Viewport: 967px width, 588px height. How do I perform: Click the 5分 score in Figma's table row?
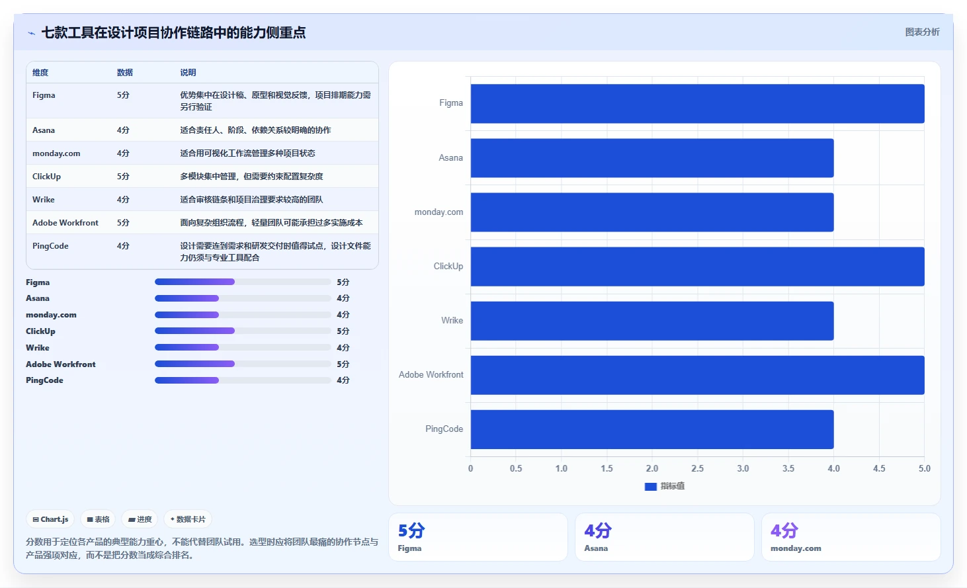tap(123, 95)
